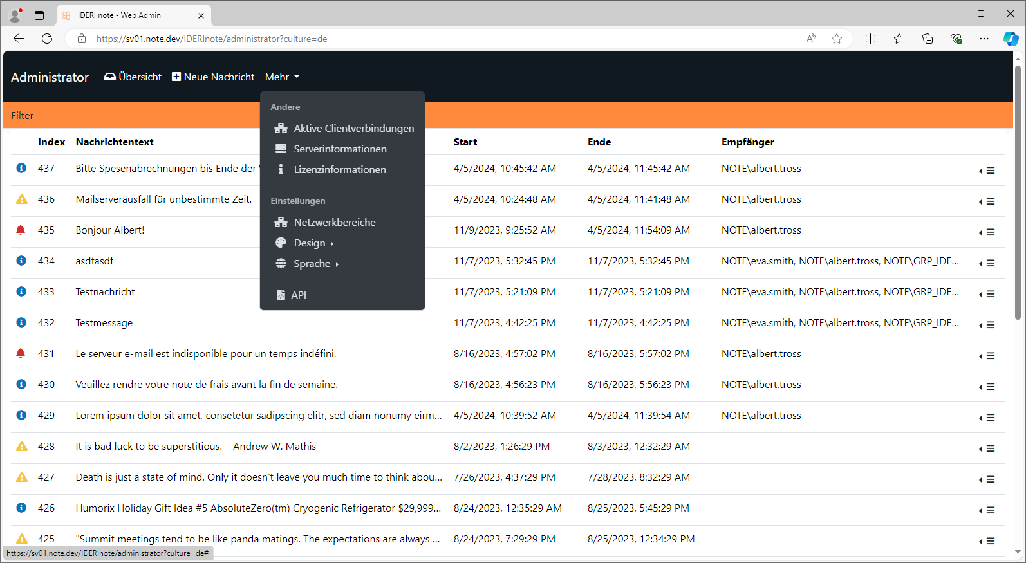Expand the orange Filter bar

pyautogui.click(x=508, y=115)
